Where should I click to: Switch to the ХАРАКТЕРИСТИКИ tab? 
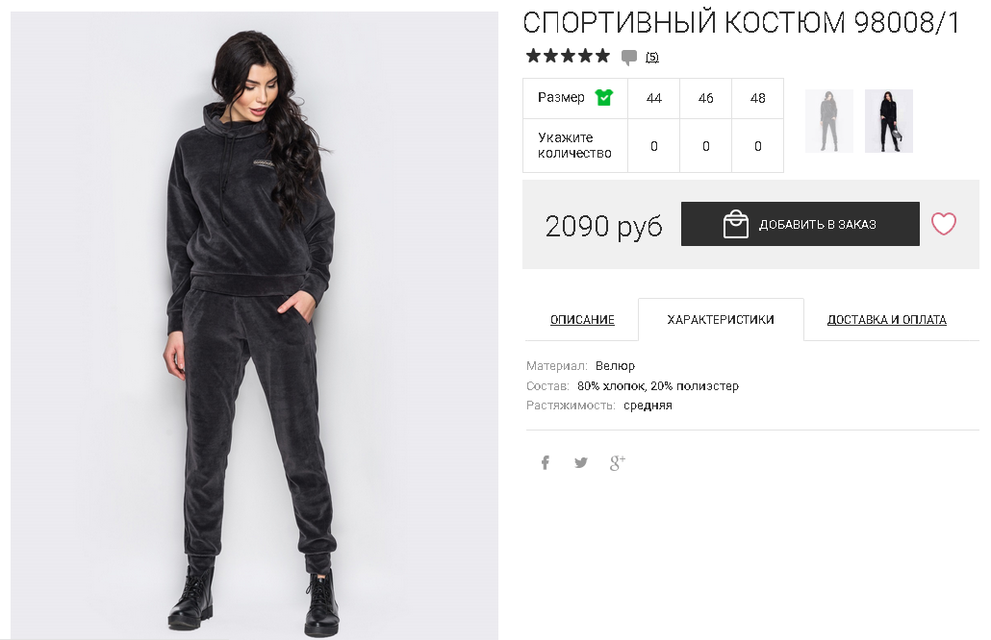pos(721,320)
